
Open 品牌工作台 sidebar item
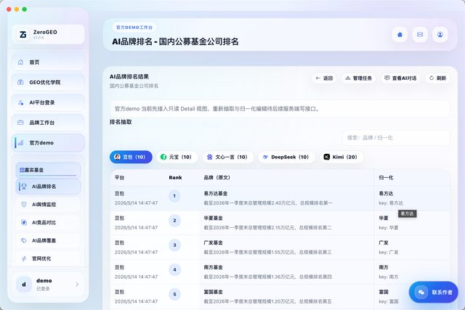(x=48, y=123)
